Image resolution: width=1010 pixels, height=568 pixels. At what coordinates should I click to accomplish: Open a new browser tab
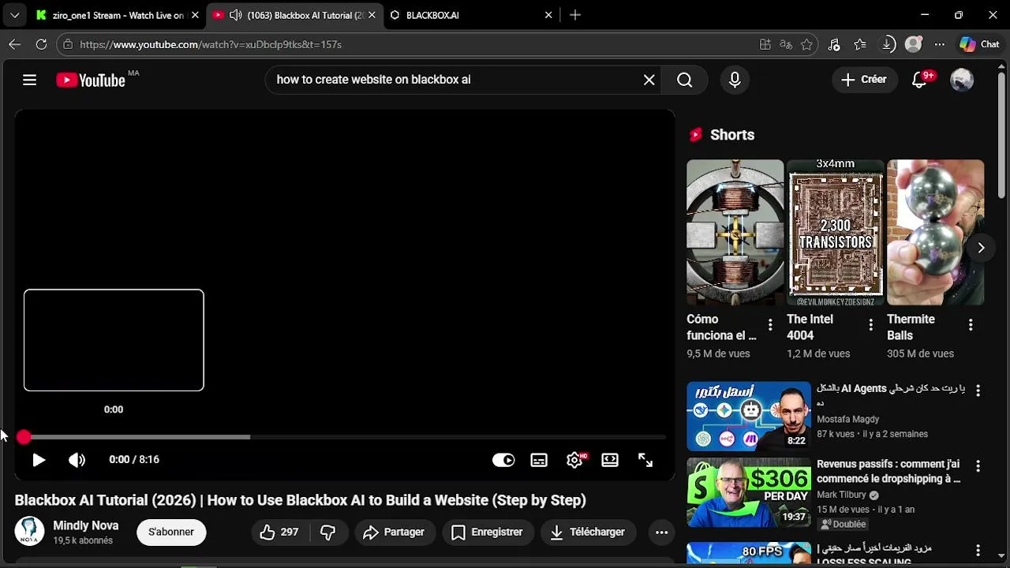[575, 15]
